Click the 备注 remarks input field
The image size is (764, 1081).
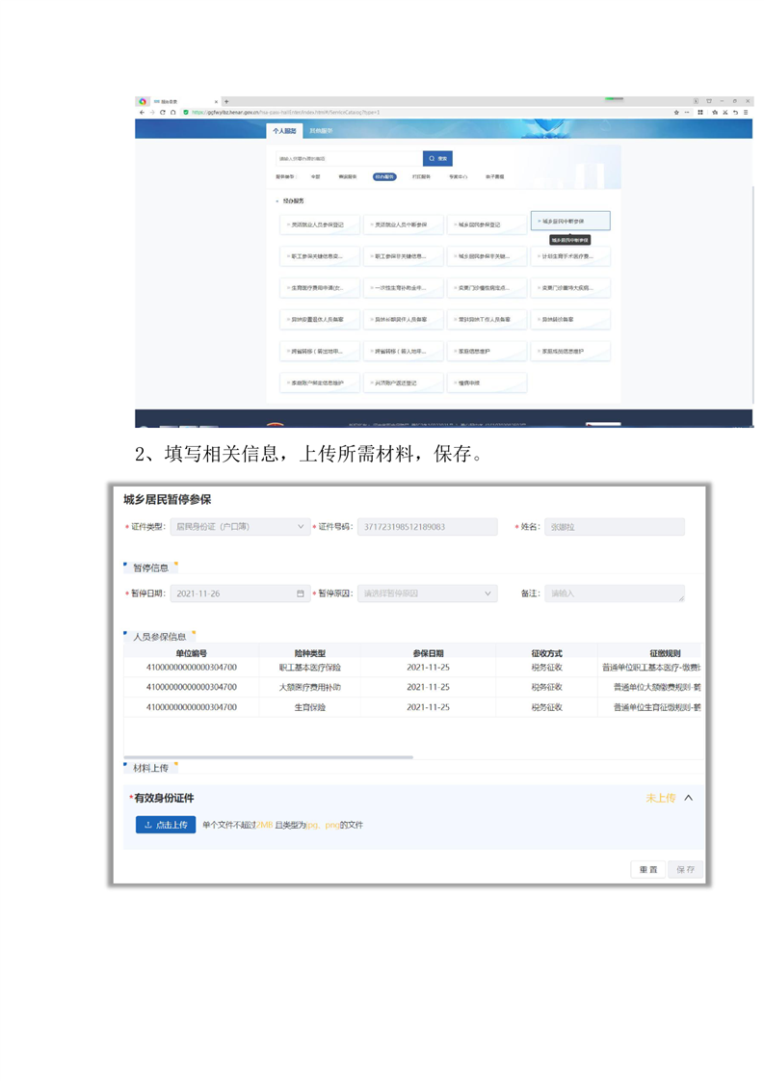[614, 593]
